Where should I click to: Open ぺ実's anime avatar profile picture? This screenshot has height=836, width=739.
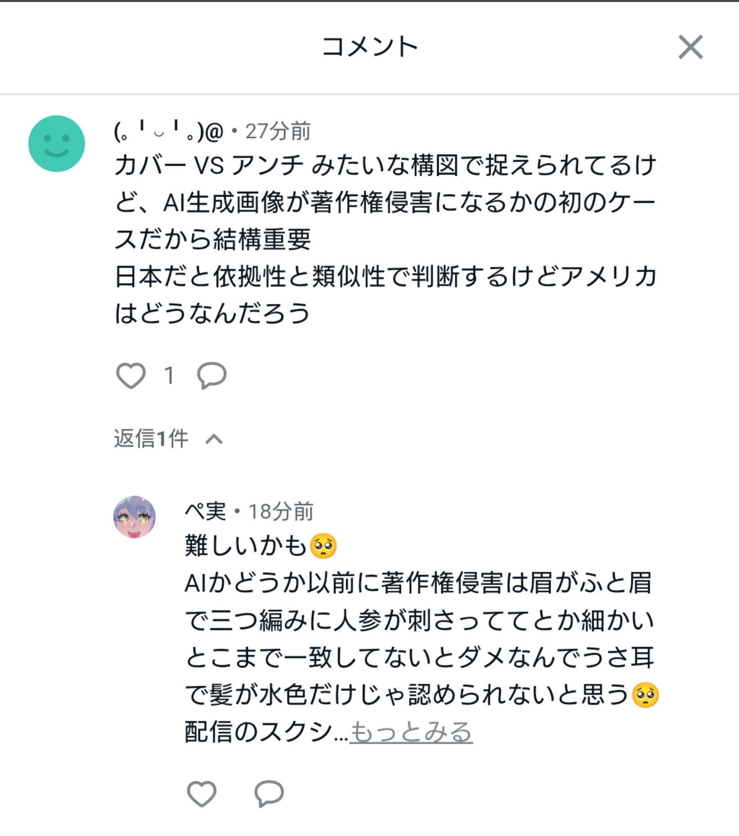tap(134, 517)
